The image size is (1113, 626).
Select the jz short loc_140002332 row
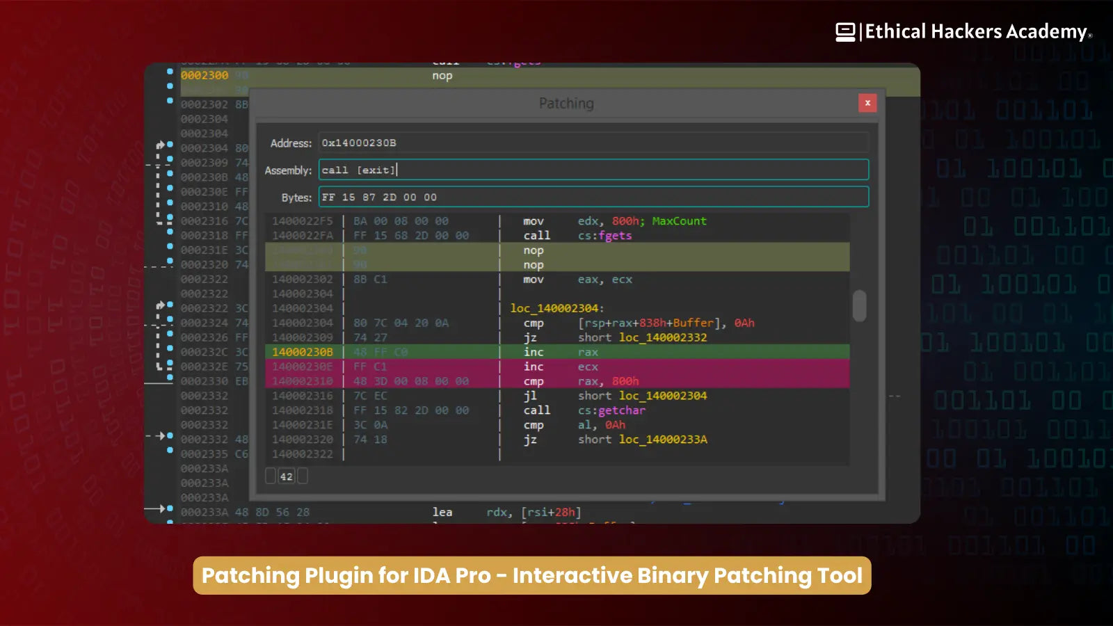(556, 337)
